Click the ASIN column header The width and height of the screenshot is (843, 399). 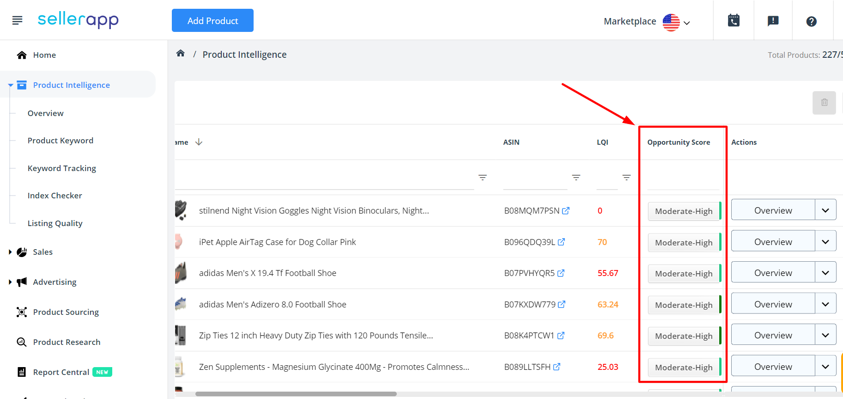tap(511, 142)
